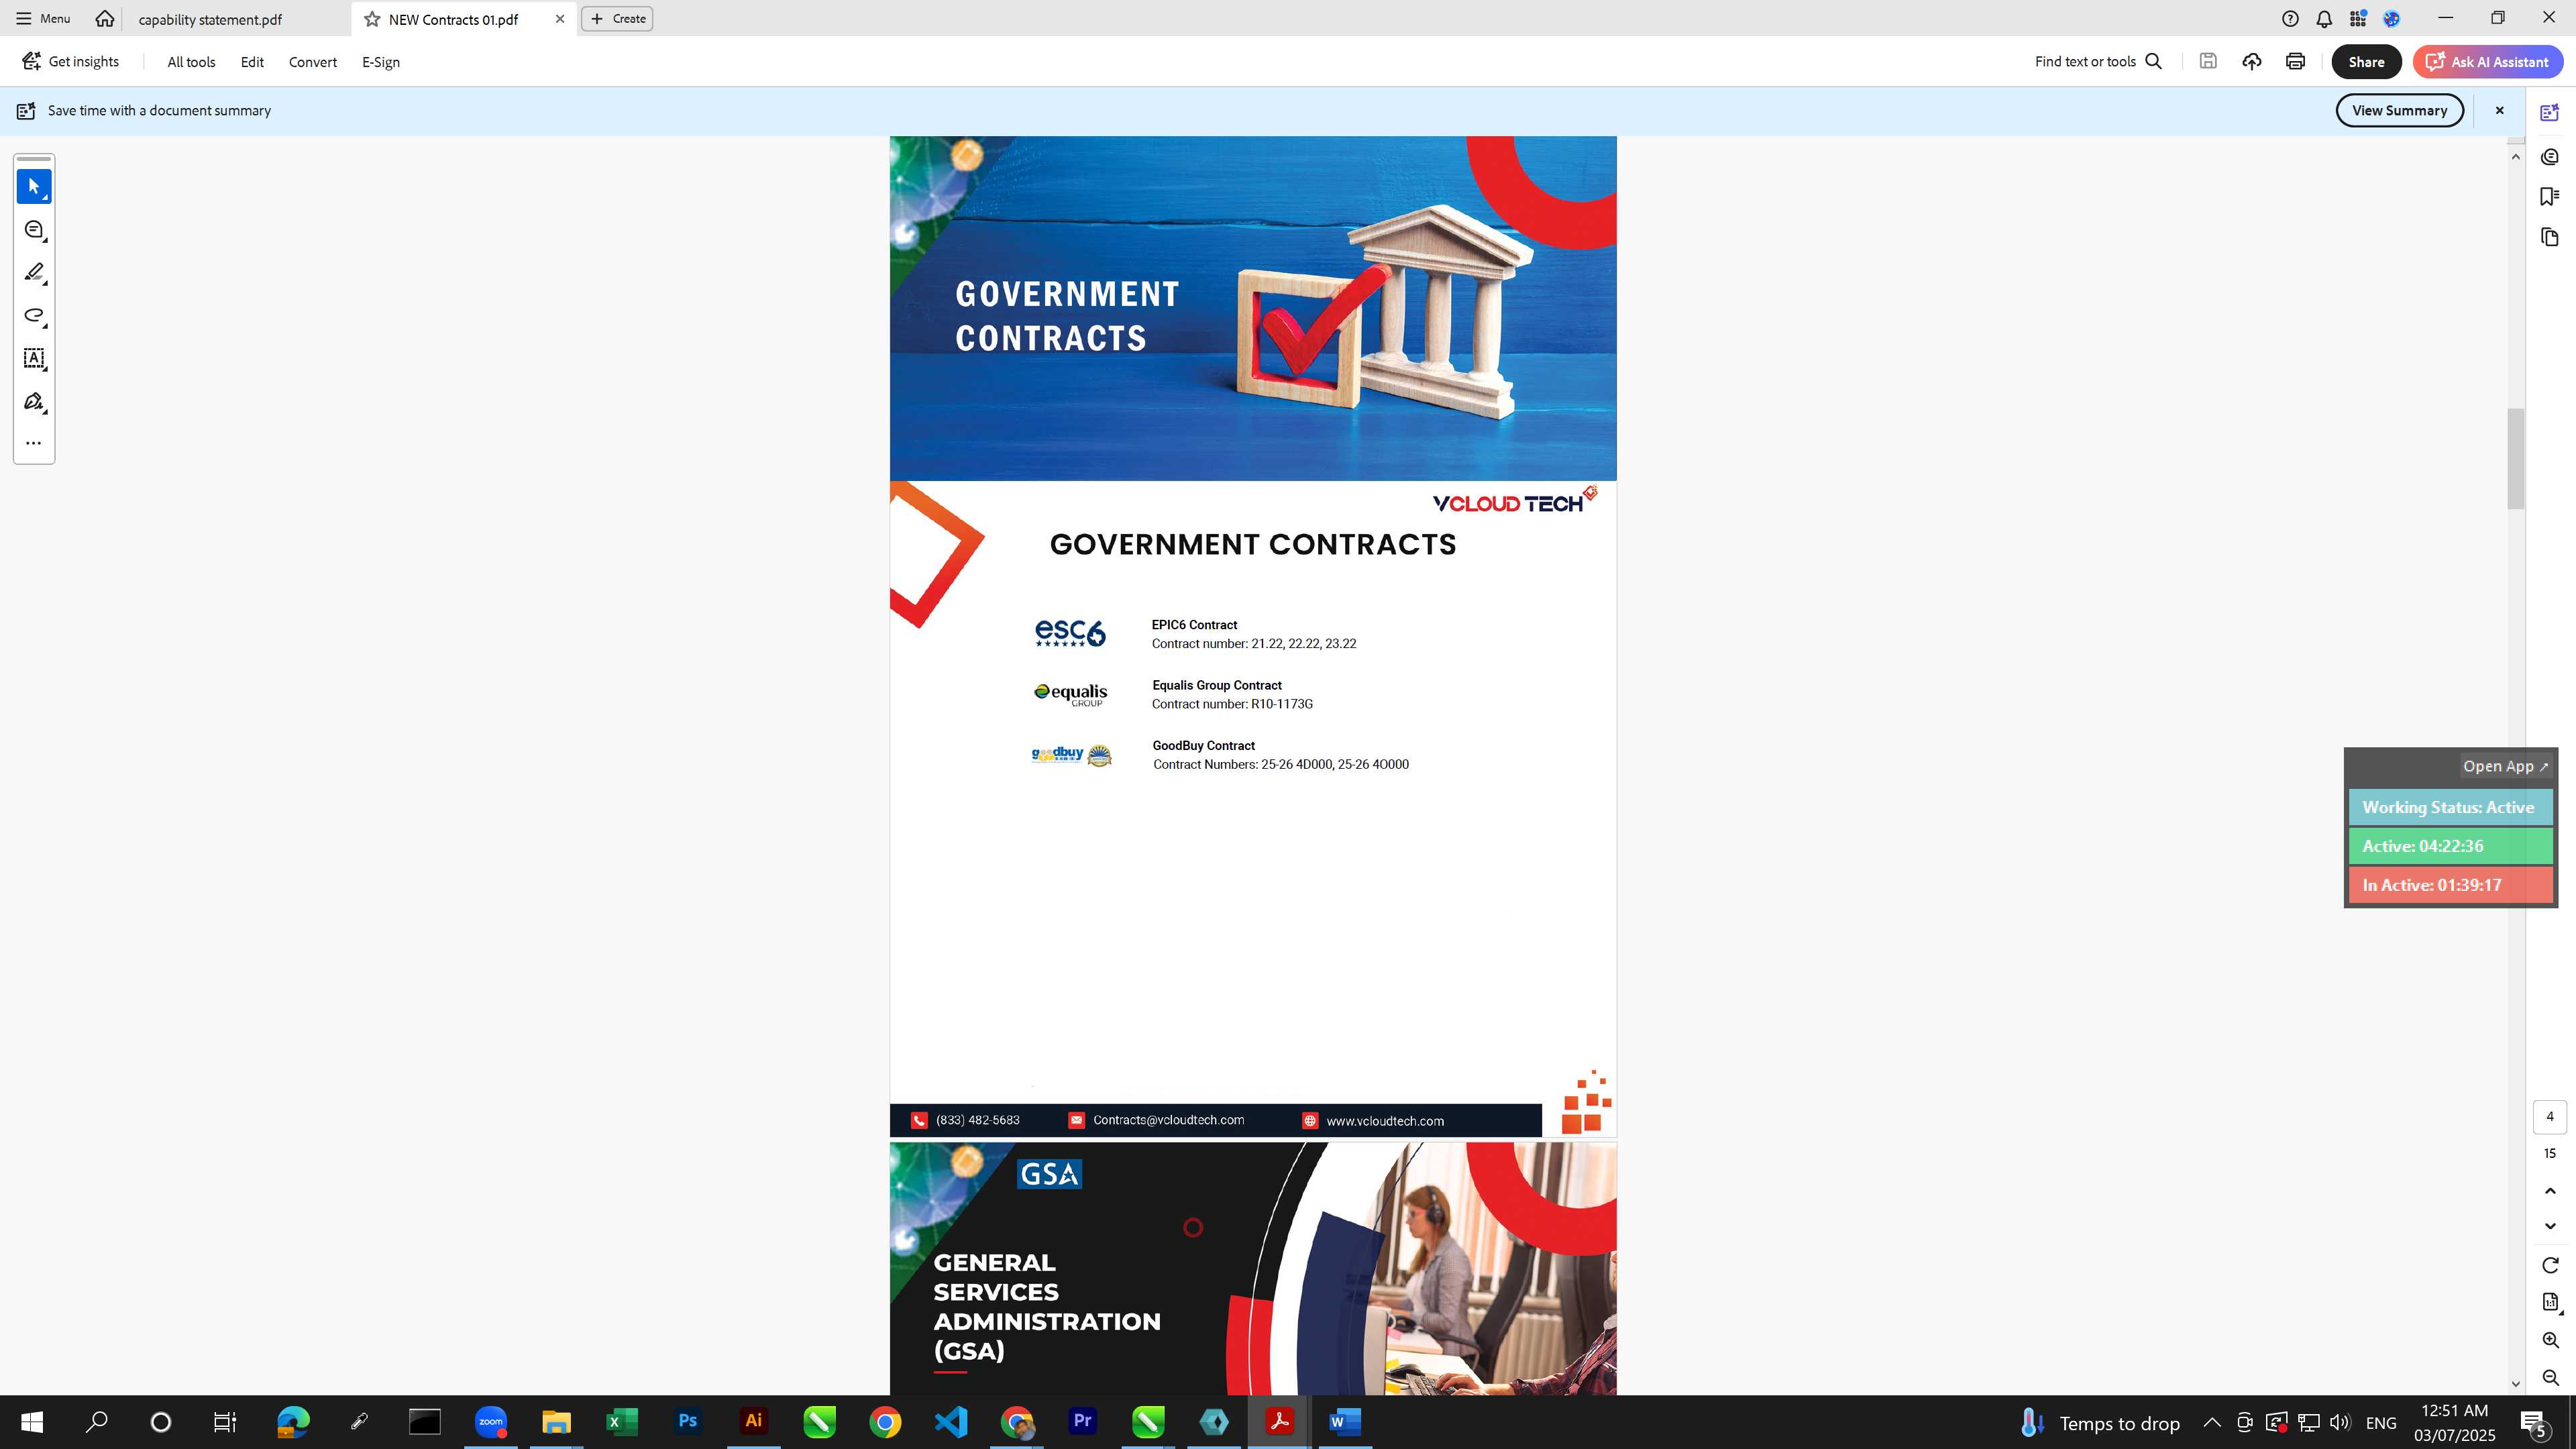Click scroll down arrow at scrollbar bottom
2576x1449 pixels.
(x=2515, y=1384)
